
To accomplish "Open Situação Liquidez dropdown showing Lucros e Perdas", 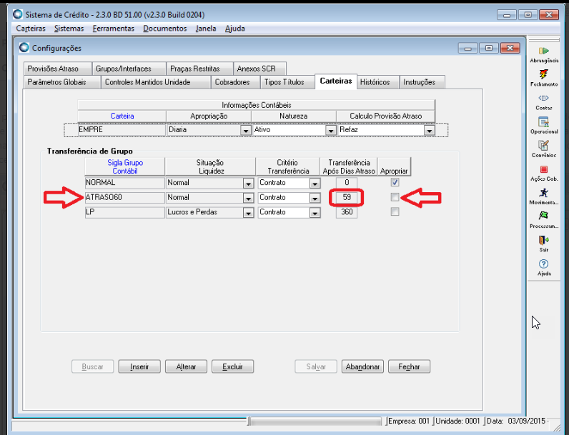I will click(x=248, y=213).
